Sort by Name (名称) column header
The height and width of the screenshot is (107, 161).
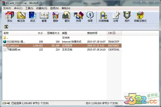pos(15,33)
